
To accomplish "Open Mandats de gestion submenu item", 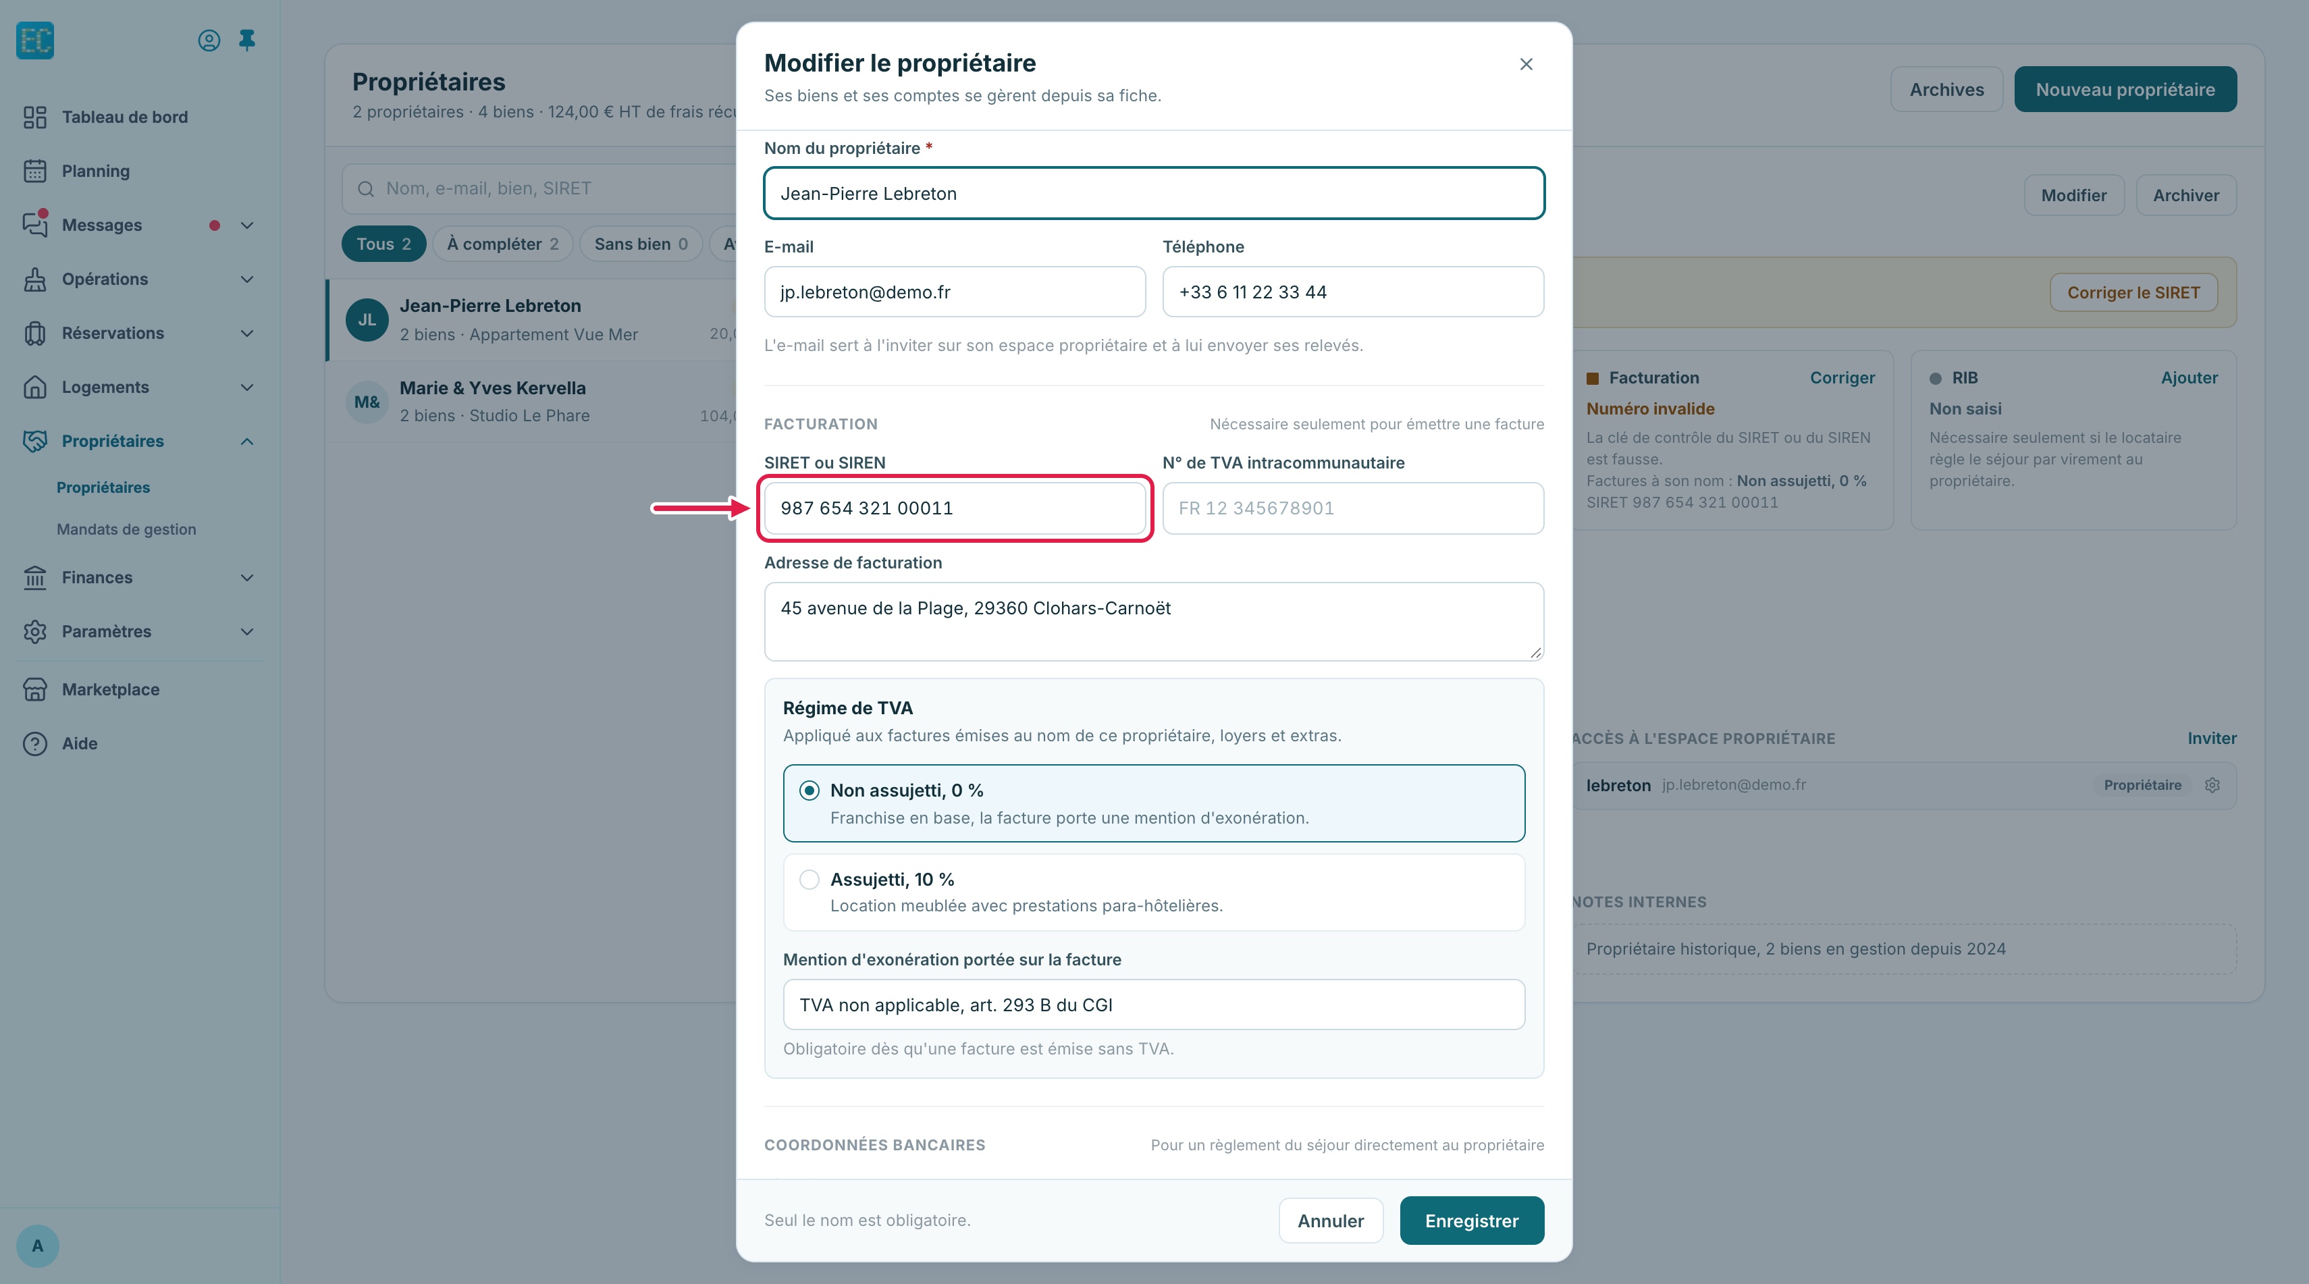I will tap(126, 529).
